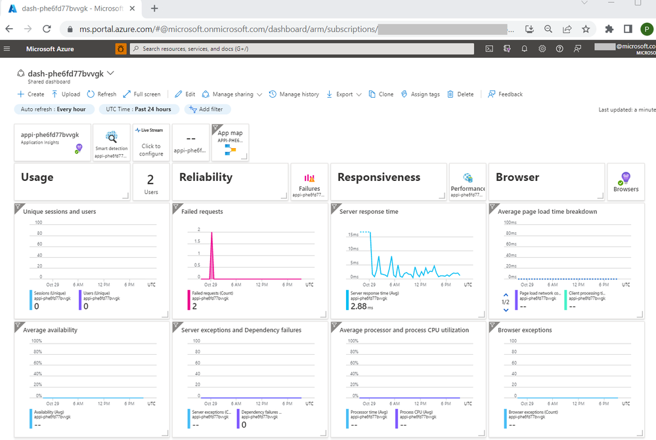Open the Auto refresh Every hour selector
This screenshot has width=656, height=440.
[53, 109]
